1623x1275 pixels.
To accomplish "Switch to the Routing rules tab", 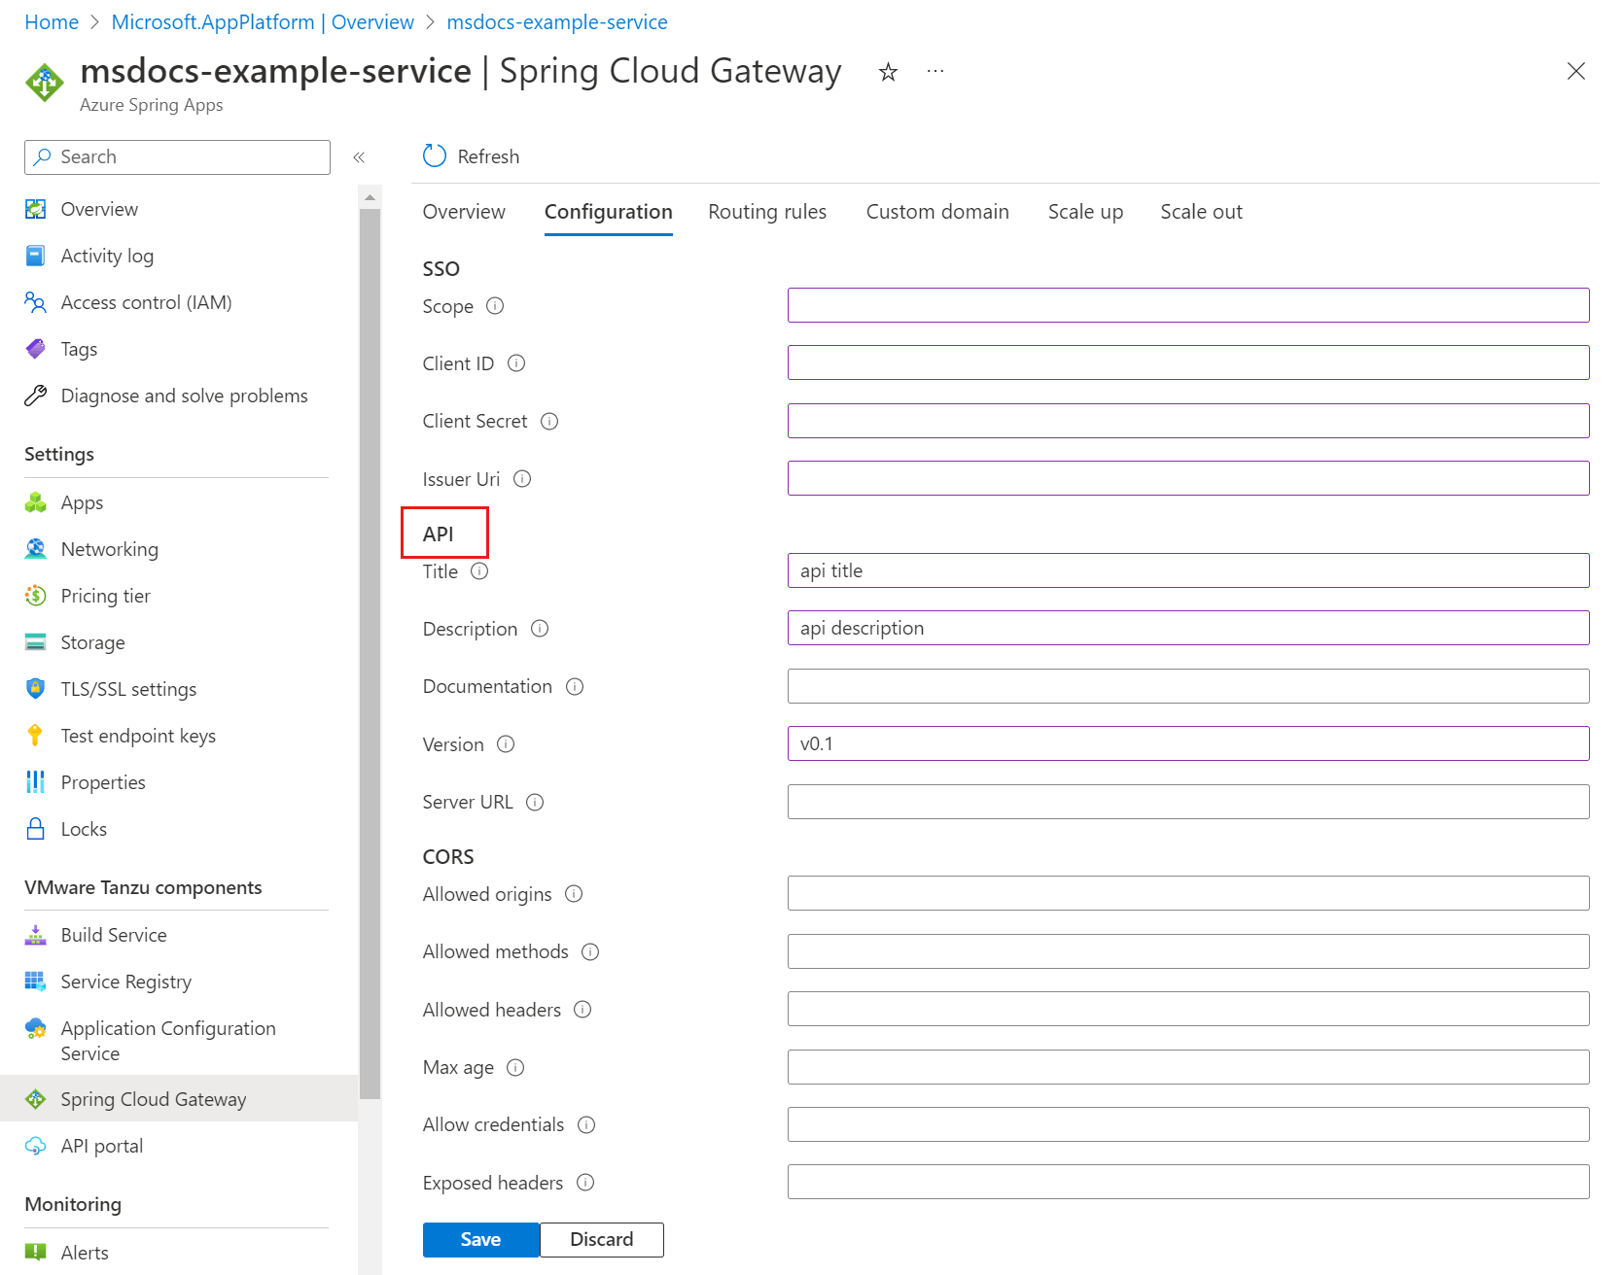I will click(766, 211).
